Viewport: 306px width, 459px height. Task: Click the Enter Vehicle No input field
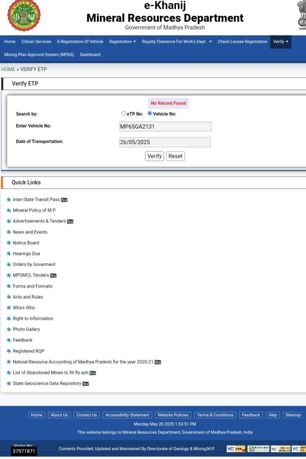165,127
